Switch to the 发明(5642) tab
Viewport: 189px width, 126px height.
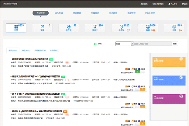coord(26,50)
